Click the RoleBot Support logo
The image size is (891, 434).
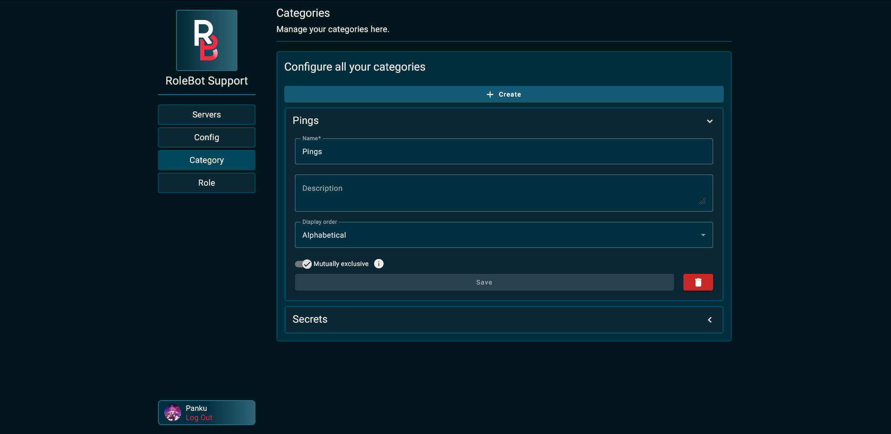click(206, 40)
